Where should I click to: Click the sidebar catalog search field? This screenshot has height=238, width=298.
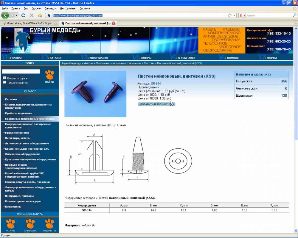pos(21,71)
